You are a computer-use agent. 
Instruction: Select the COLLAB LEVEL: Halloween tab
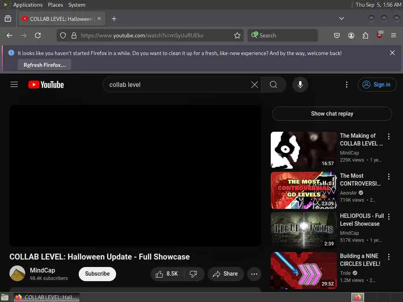[62, 19]
